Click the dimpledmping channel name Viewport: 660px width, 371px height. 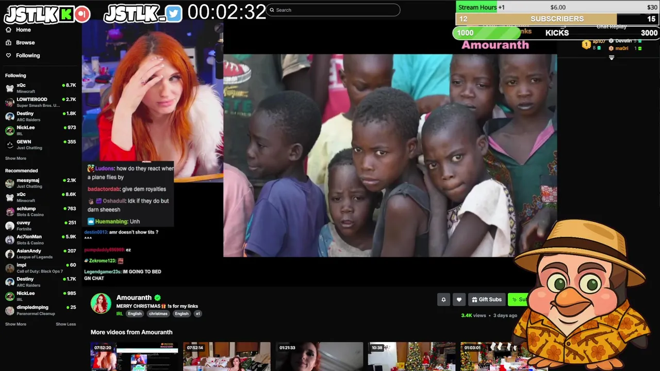coord(32,307)
